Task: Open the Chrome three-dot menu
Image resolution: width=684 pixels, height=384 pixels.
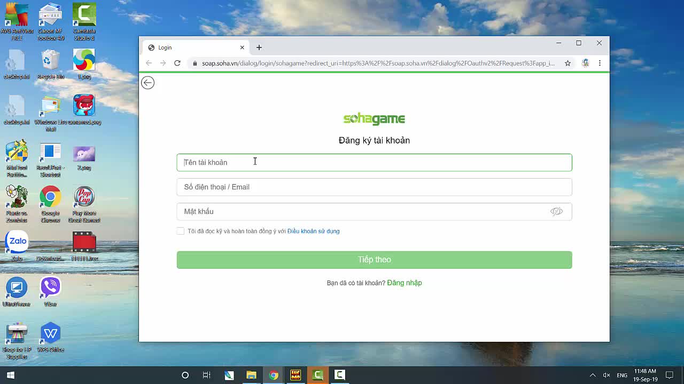Action: 600,63
